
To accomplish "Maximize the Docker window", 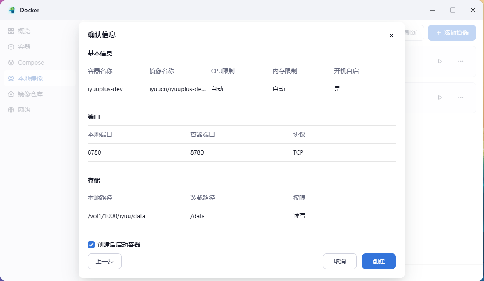I will tap(452, 10).
